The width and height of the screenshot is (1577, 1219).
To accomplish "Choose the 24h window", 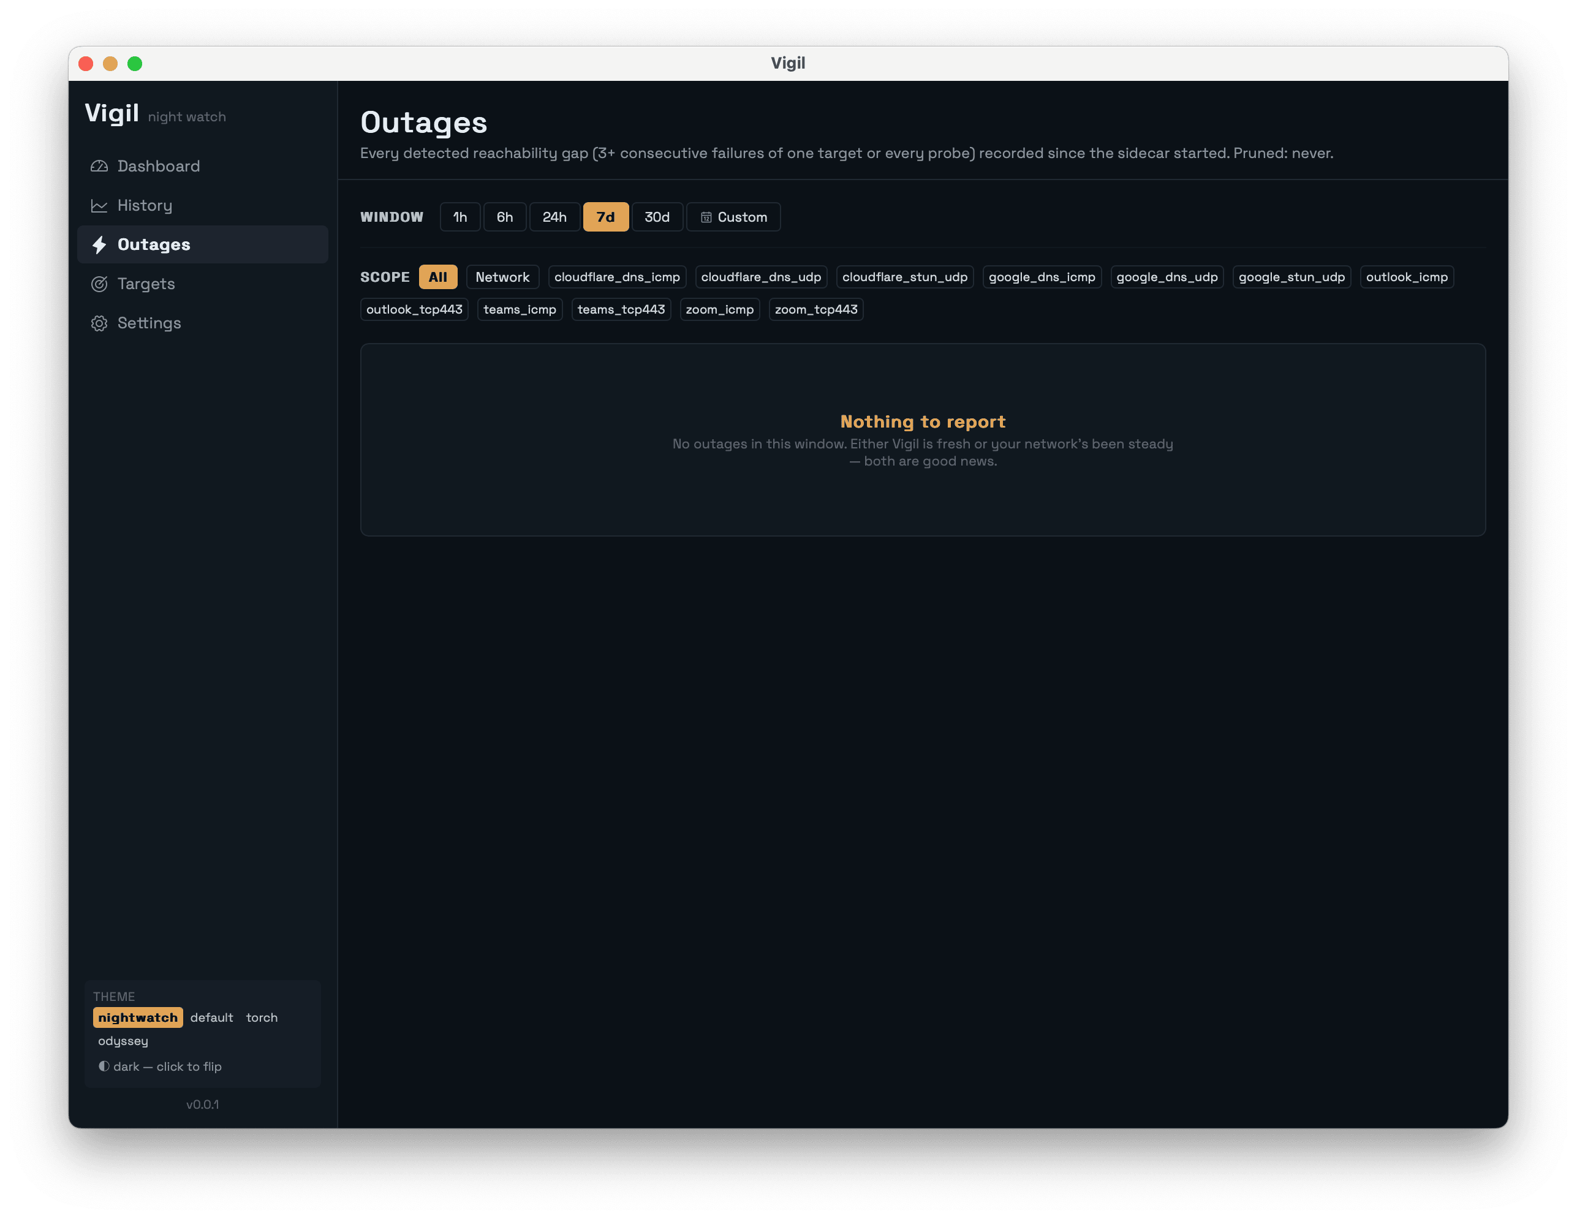I will [554, 217].
